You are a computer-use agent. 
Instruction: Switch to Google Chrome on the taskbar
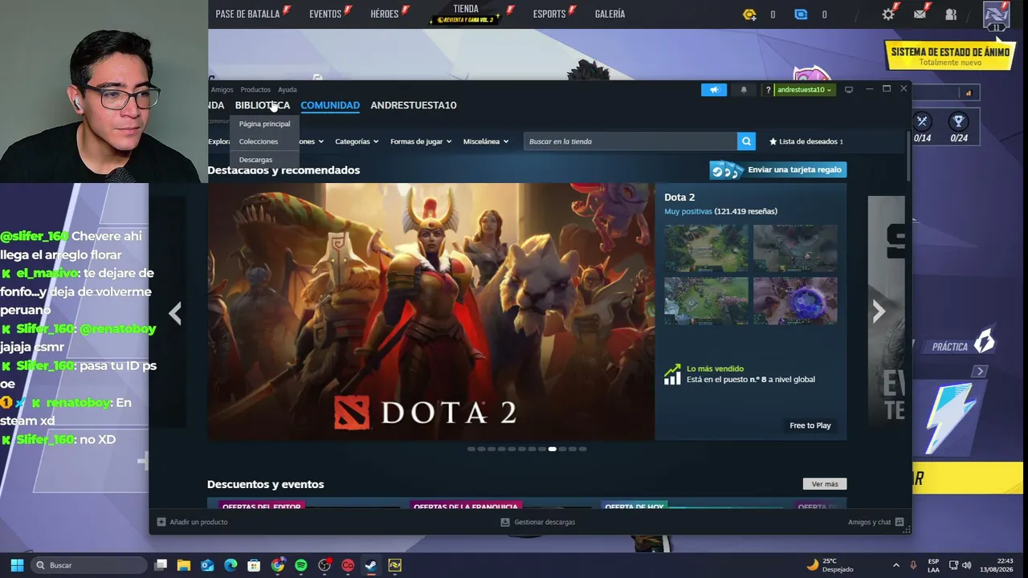point(278,565)
